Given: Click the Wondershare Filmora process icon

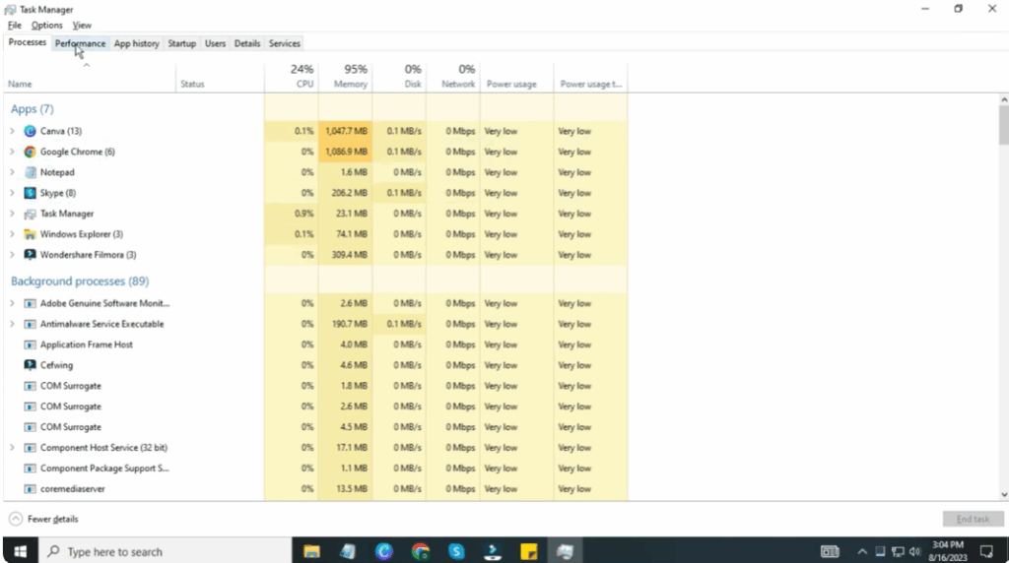Looking at the screenshot, I should (30, 255).
